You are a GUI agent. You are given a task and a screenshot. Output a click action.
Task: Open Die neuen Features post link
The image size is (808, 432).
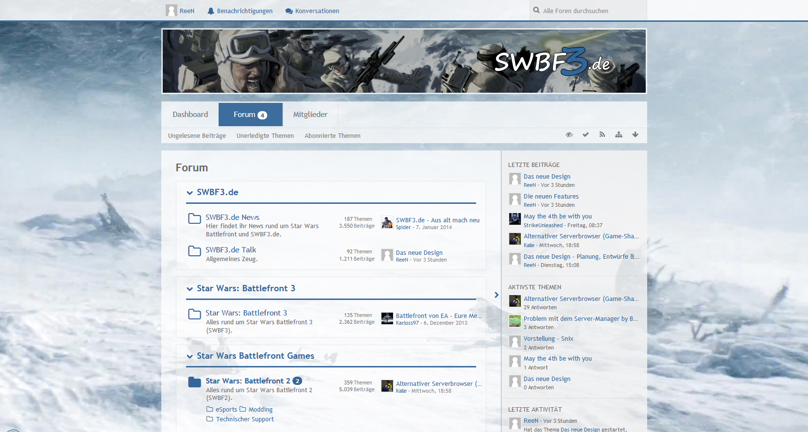pyautogui.click(x=551, y=197)
